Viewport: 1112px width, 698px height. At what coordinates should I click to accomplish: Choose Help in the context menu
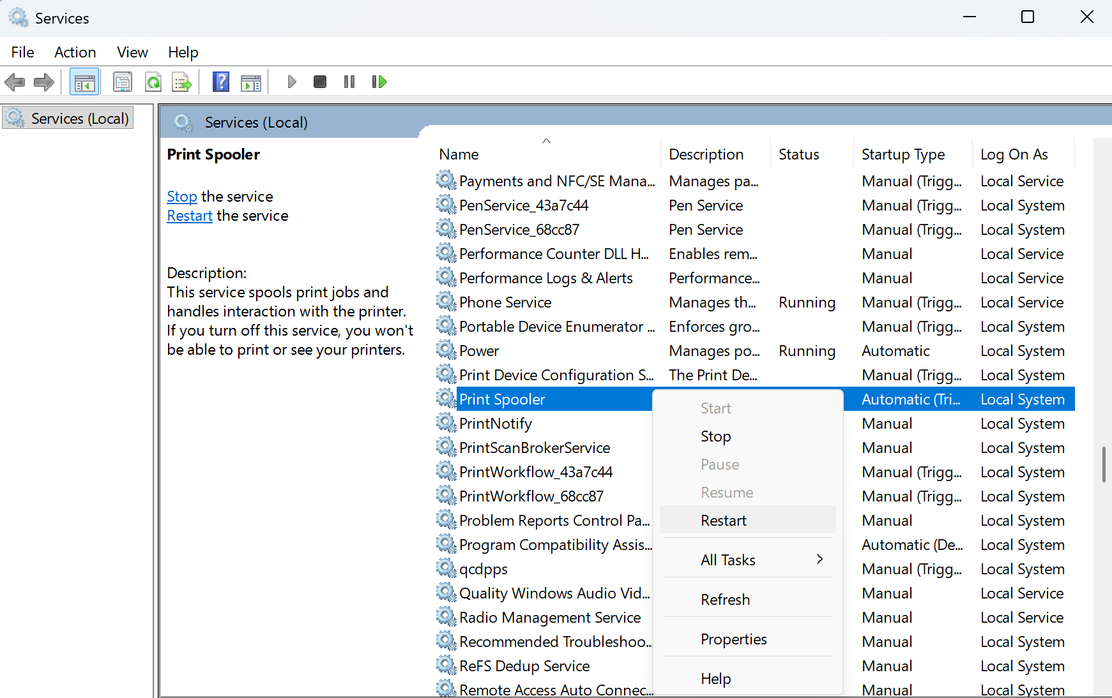pos(747,679)
